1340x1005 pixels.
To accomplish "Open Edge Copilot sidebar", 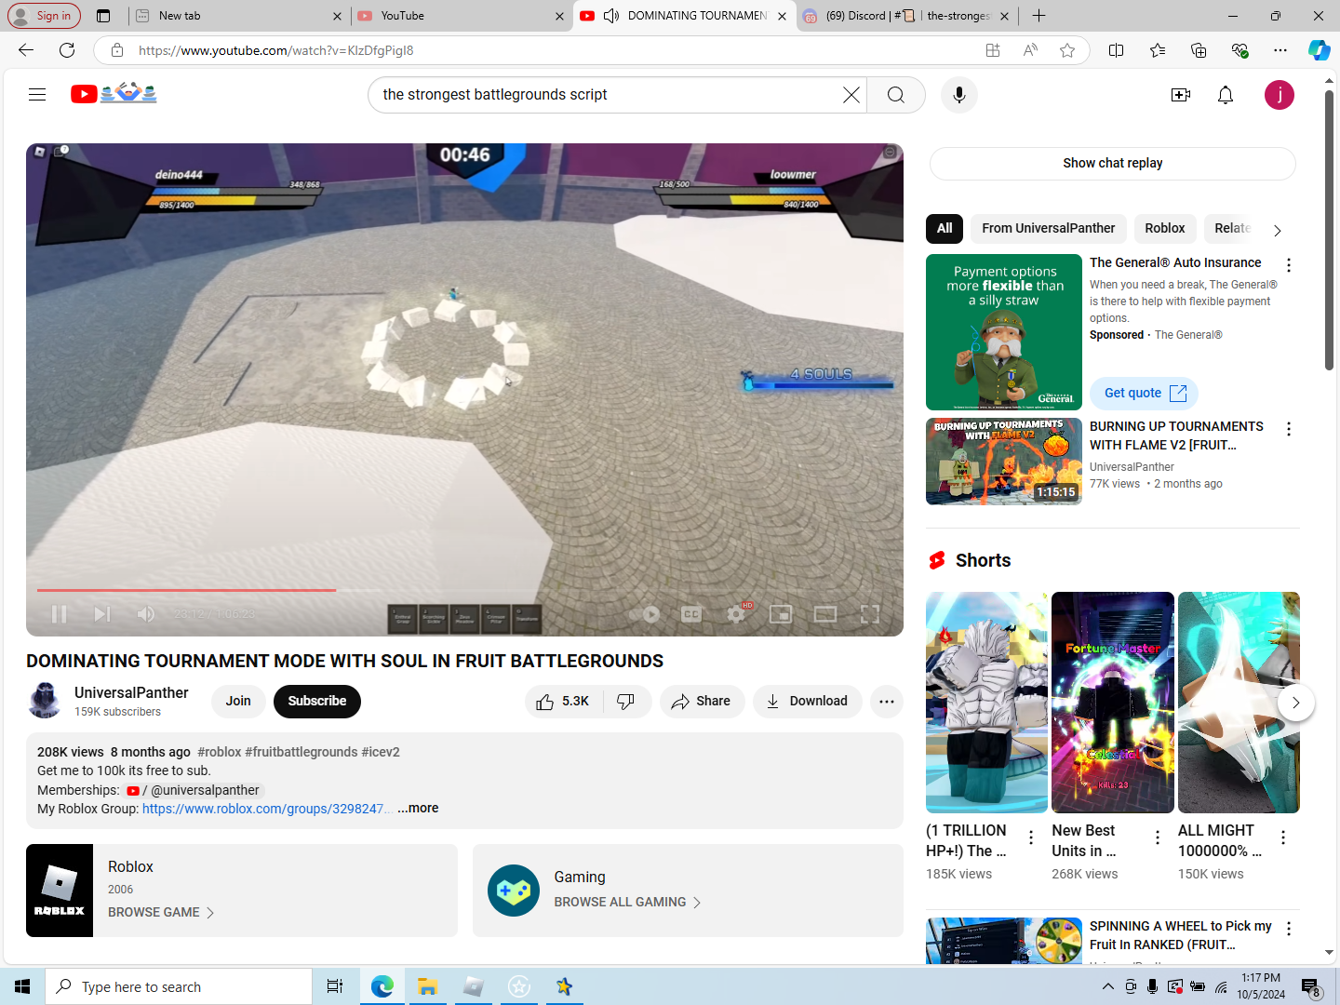I will (1319, 50).
